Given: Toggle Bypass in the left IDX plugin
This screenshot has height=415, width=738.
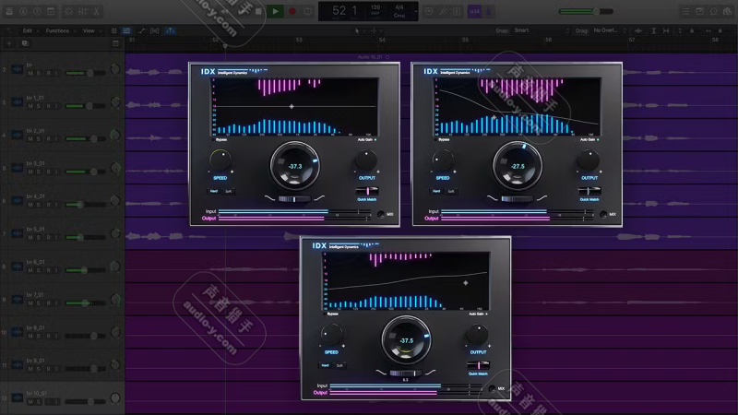Looking at the screenshot, I should coord(212,139).
